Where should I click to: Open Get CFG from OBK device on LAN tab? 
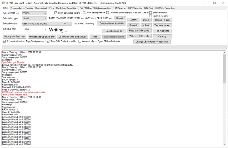point(95,8)
